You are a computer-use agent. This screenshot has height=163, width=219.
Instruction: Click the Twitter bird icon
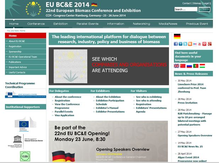pos(185,44)
